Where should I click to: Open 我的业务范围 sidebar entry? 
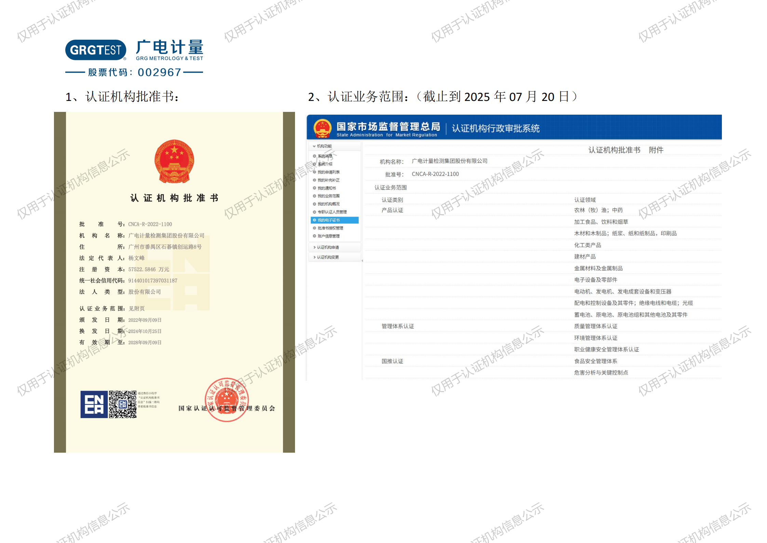(x=328, y=196)
